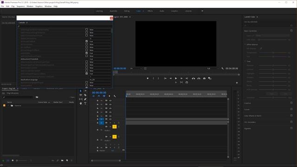Adjust the Exposure slider in Tone

click(273, 65)
